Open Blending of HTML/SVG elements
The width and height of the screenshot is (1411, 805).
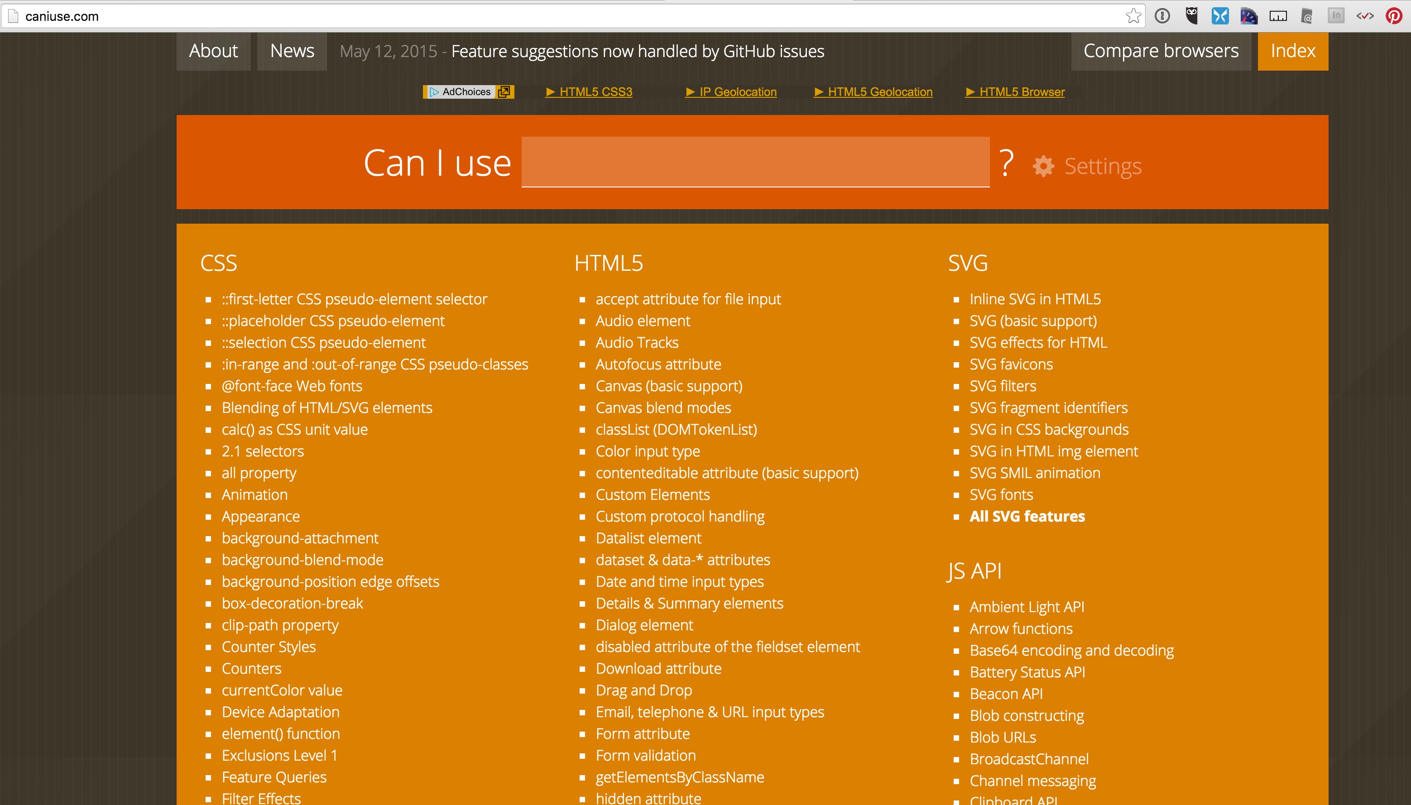point(327,408)
